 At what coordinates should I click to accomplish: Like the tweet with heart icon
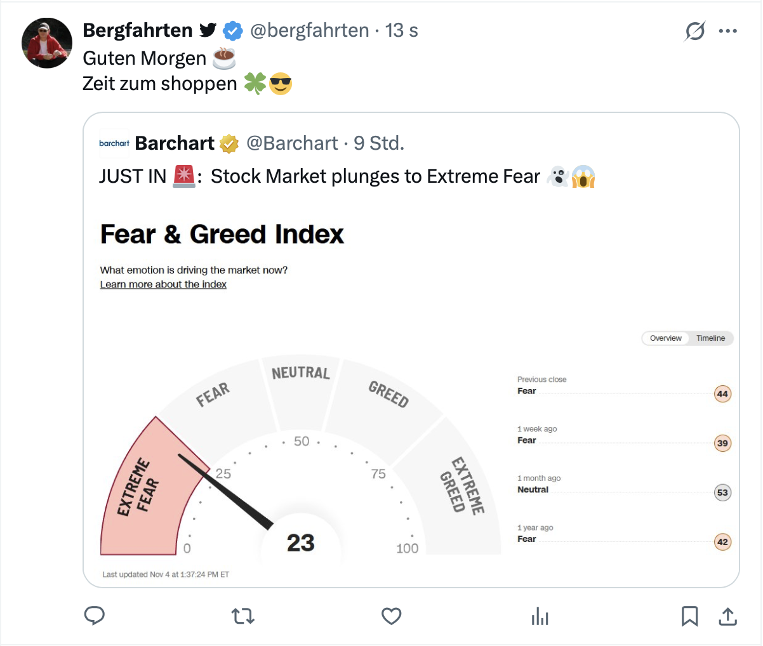click(391, 616)
